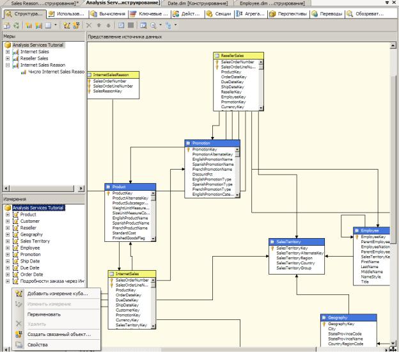Open the Обозреватель tab
Viewport: 399px width, 352px height.
(x=365, y=13)
